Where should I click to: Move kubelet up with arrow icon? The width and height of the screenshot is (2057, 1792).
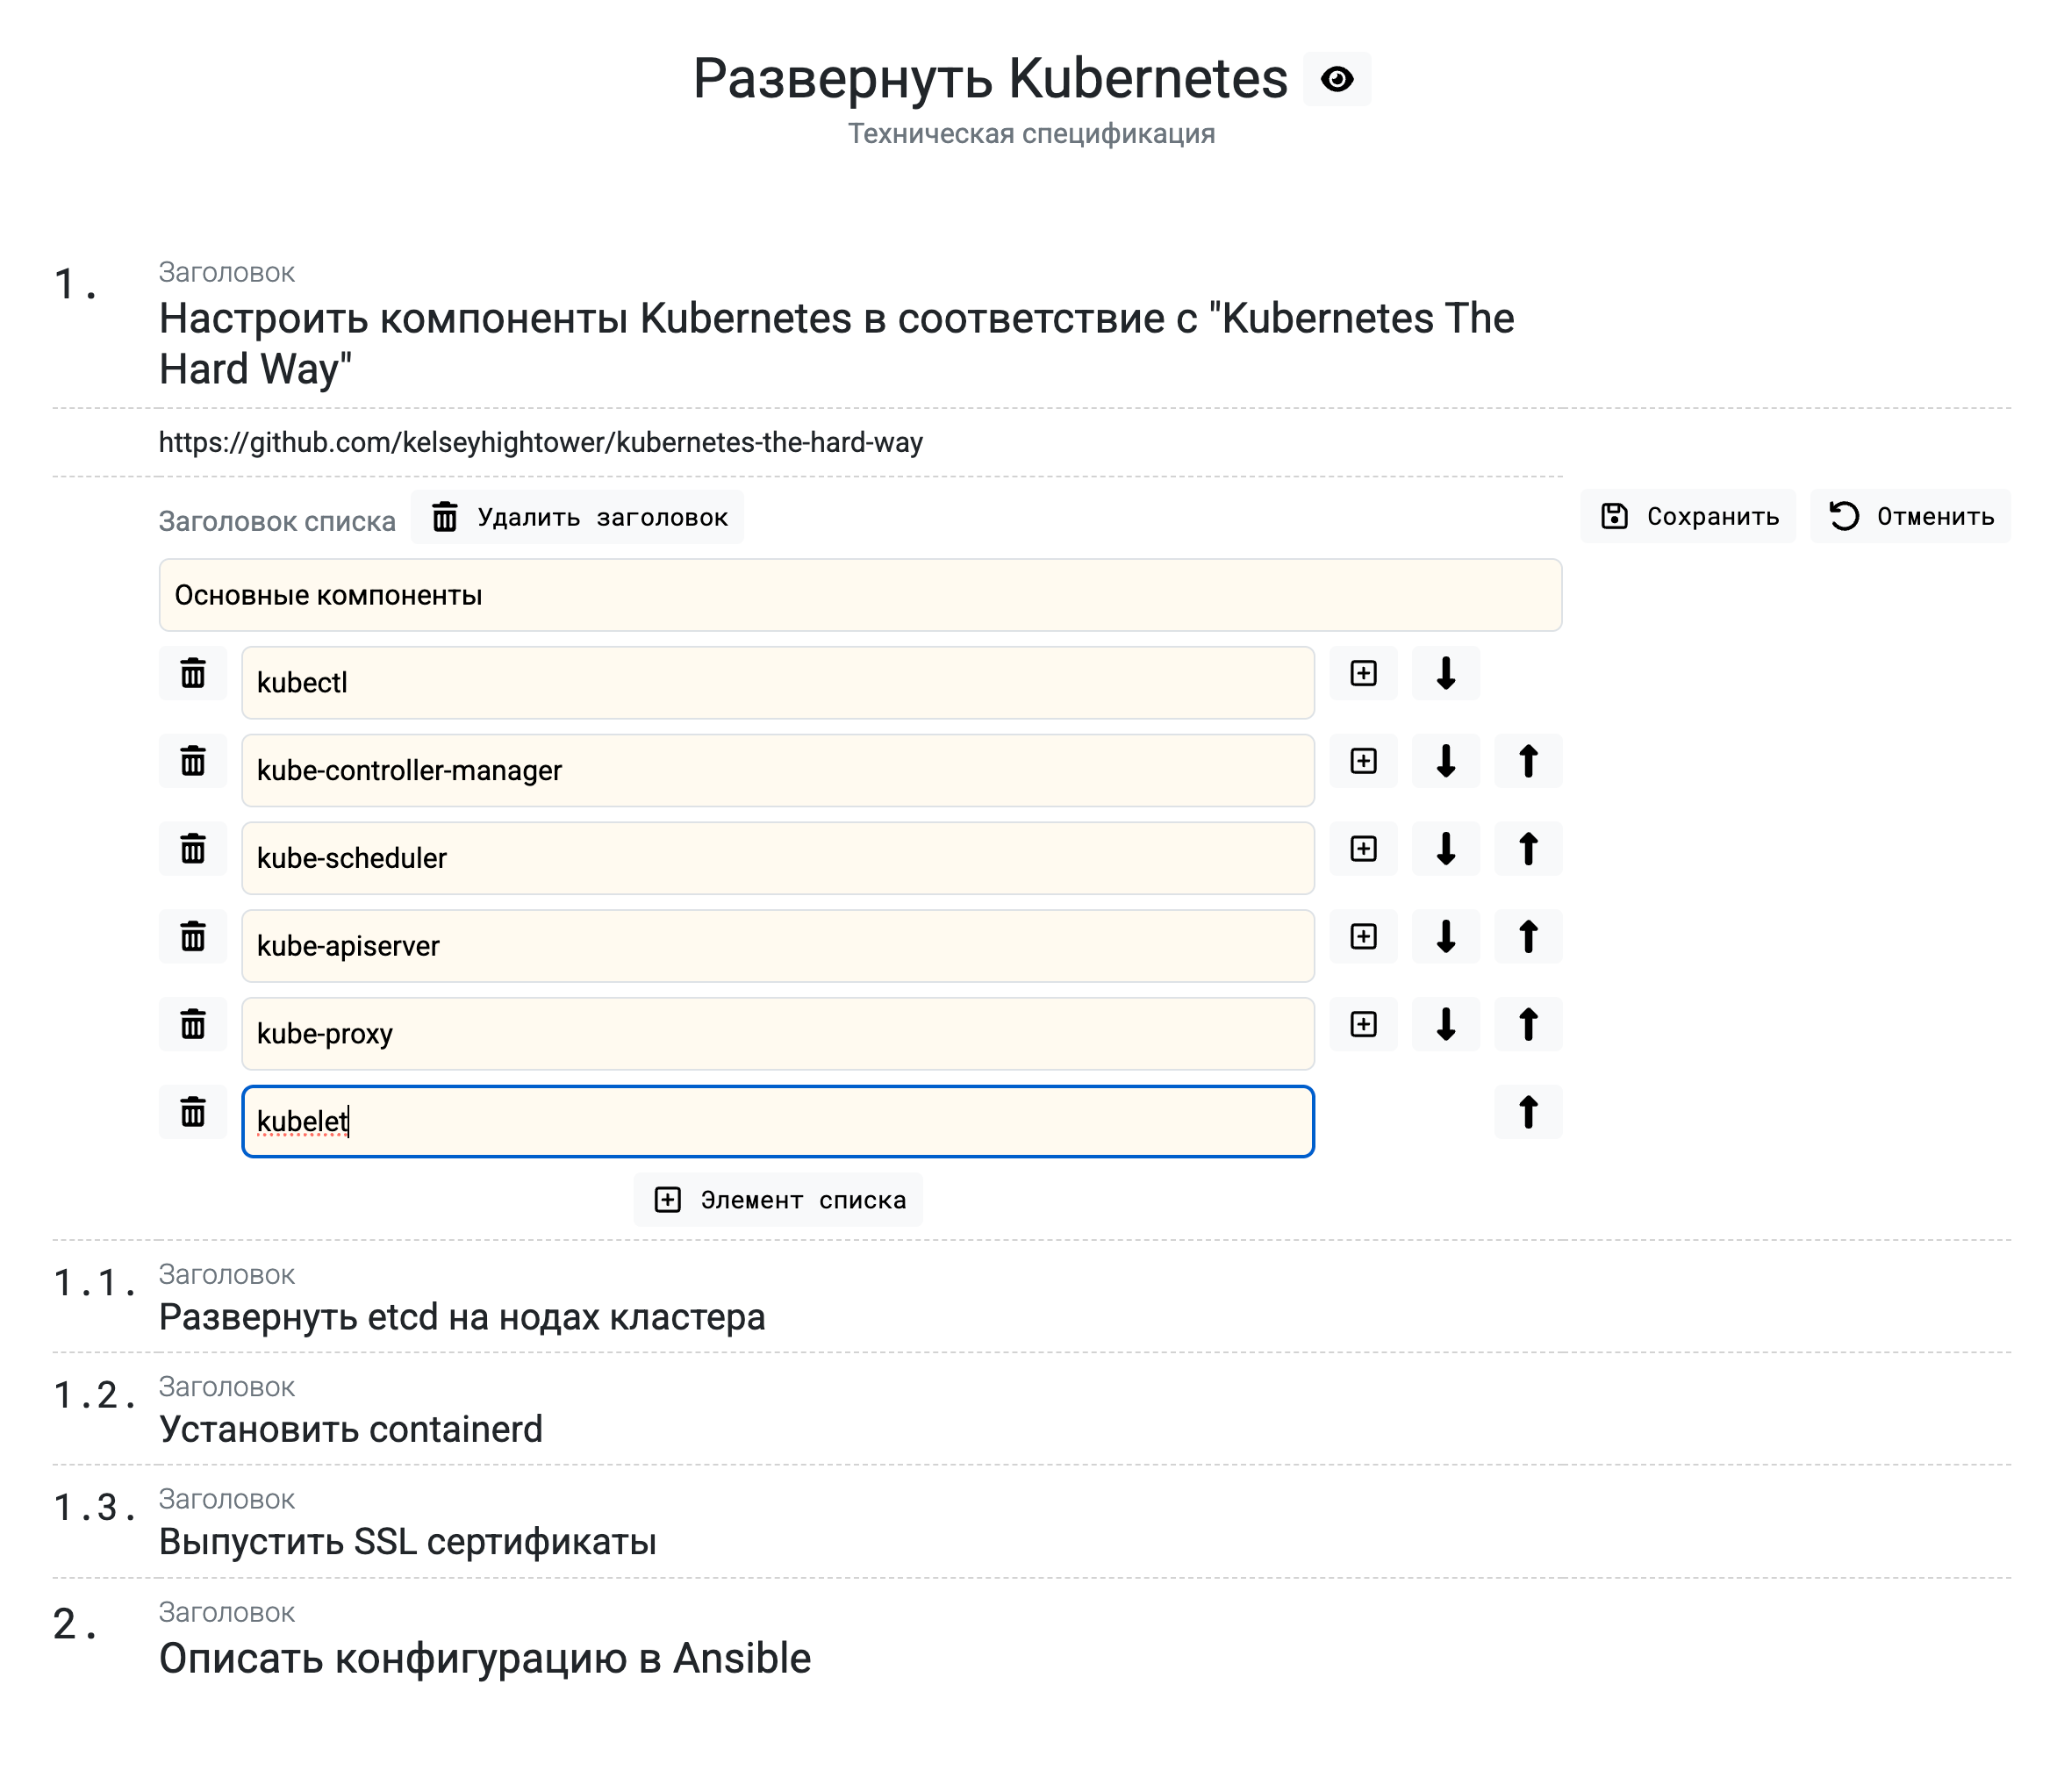coord(1527,1112)
